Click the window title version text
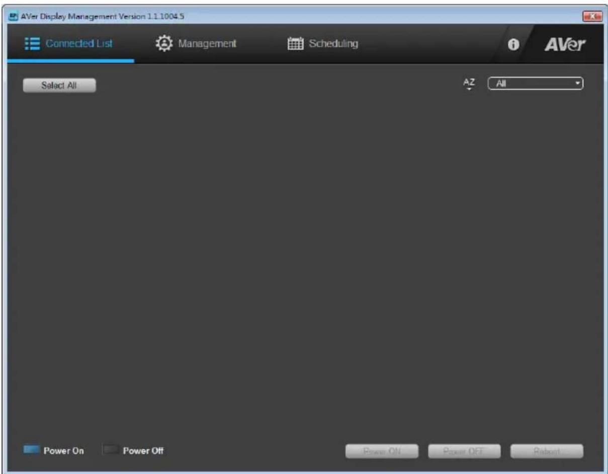Image resolution: width=608 pixels, height=474 pixels. [x=102, y=17]
